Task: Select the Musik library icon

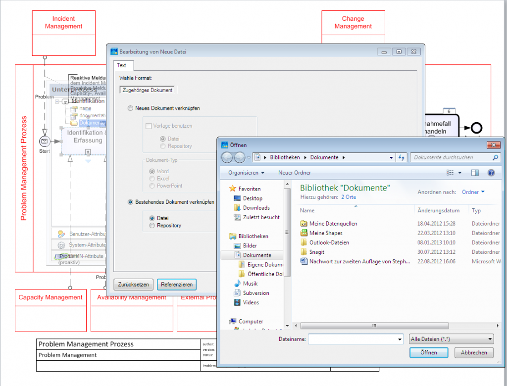Action: tap(237, 284)
